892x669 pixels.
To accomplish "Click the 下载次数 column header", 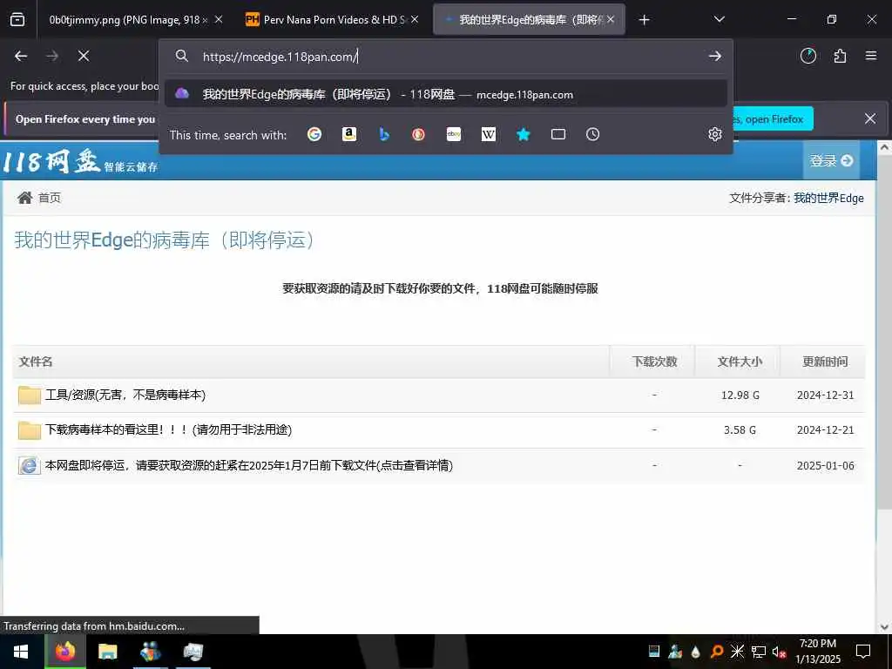I will (x=654, y=362).
